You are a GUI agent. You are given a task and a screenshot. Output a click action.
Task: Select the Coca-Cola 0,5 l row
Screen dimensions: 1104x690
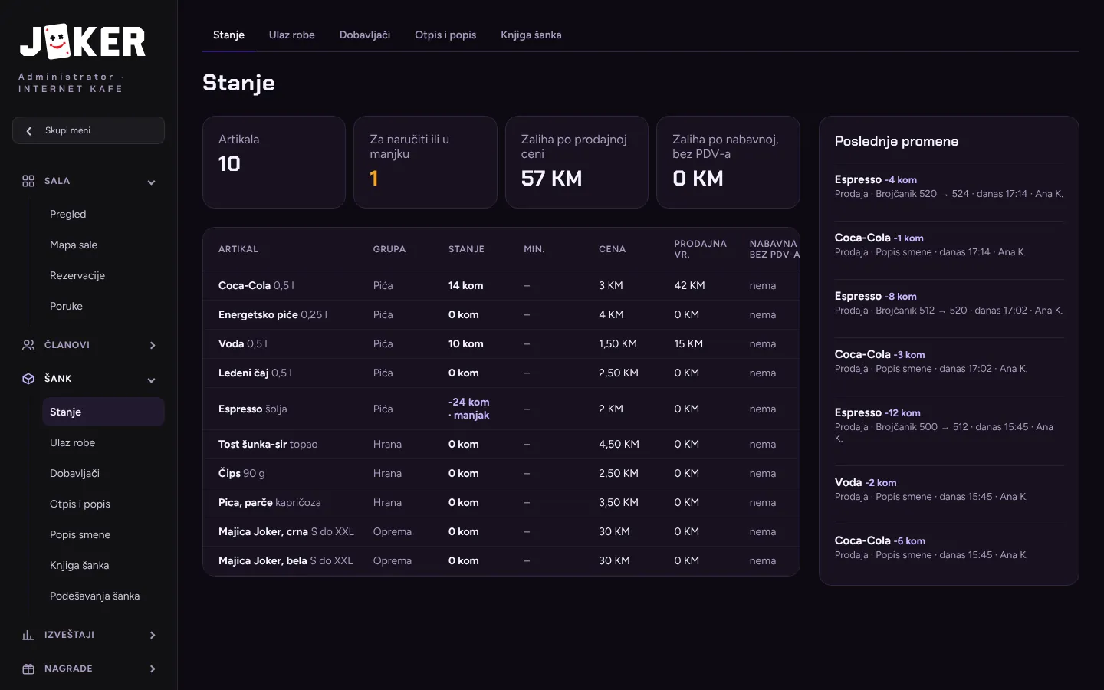click(x=501, y=285)
